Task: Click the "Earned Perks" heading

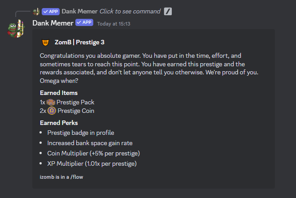Action: pos(59,123)
